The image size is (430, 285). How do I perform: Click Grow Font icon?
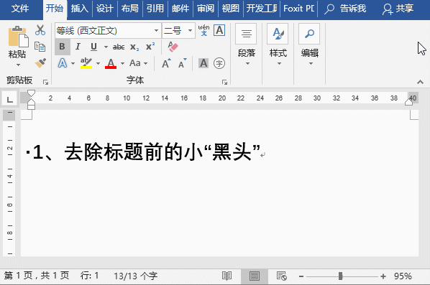(x=166, y=63)
